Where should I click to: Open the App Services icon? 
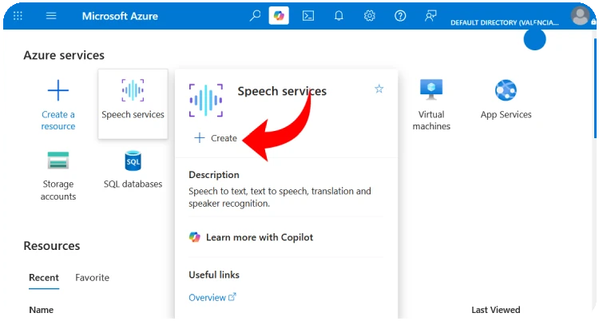click(x=506, y=90)
